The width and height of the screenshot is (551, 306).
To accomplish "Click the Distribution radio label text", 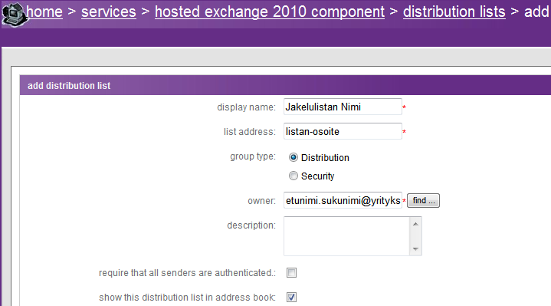I will (x=325, y=157).
